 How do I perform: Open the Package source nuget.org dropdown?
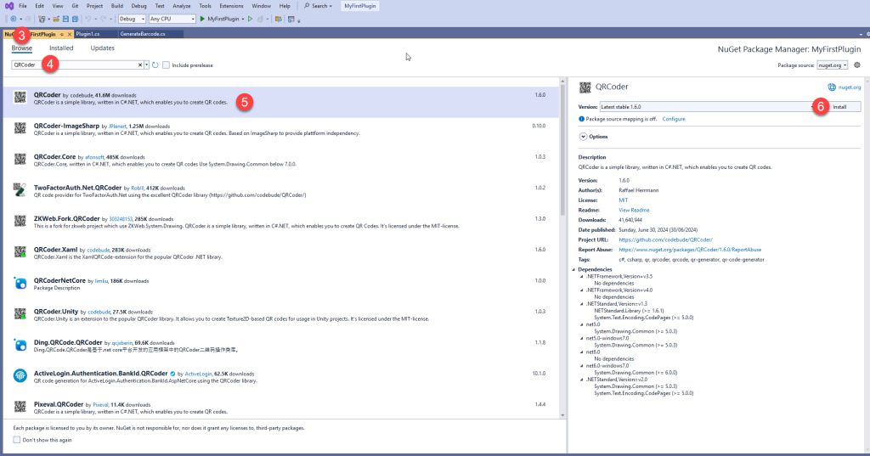pos(833,65)
